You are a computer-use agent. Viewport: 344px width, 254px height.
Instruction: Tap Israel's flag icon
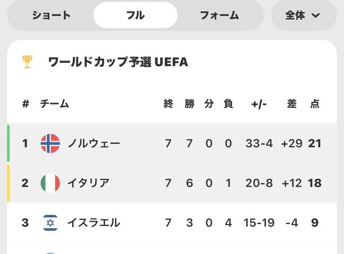click(x=50, y=223)
